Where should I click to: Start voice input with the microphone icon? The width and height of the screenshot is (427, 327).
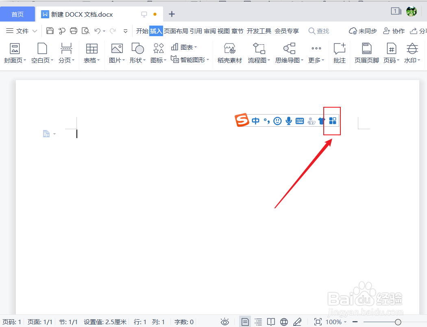tap(288, 121)
